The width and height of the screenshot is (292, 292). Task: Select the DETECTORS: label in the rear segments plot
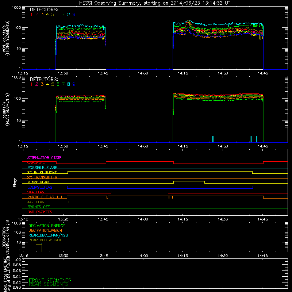pyautogui.click(x=44, y=79)
